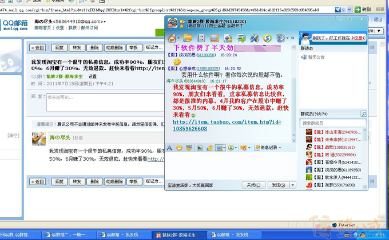This screenshot has width=389, height=240.
Task: Open the 换肤 skin link
Action: [x=72, y=28]
